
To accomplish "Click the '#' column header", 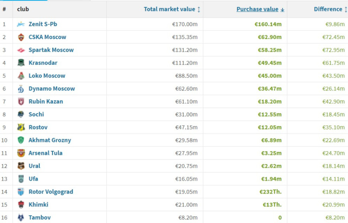I will (x=4, y=9).
